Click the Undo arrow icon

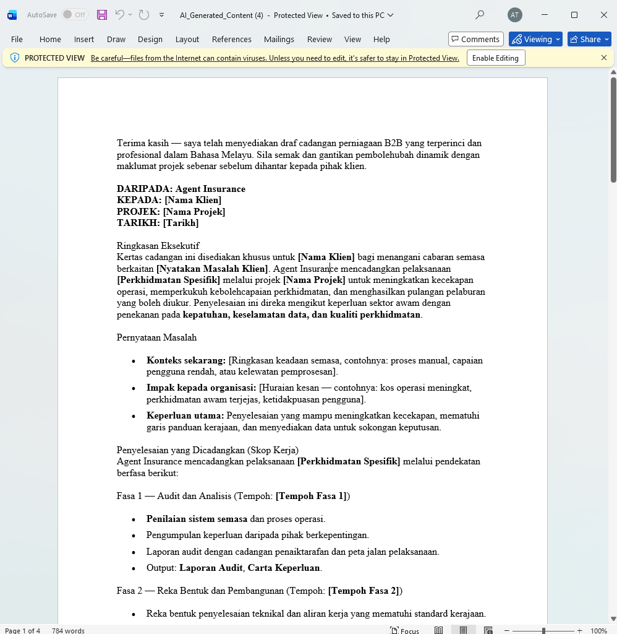(x=119, y=15)
